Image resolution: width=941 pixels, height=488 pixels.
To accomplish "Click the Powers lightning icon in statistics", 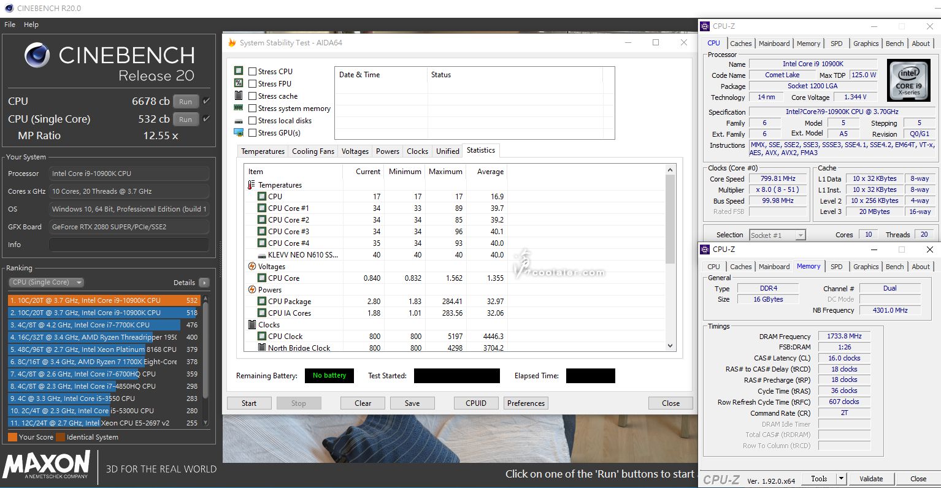I will [x=252, y=290].
